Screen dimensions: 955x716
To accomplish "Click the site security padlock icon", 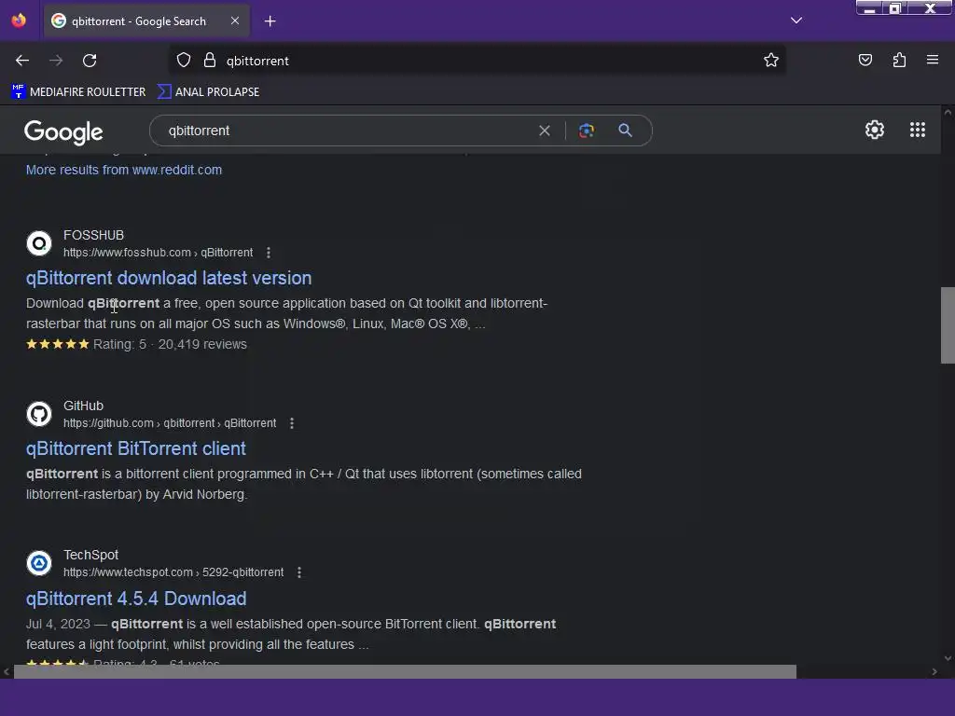I will coord(210,61).
